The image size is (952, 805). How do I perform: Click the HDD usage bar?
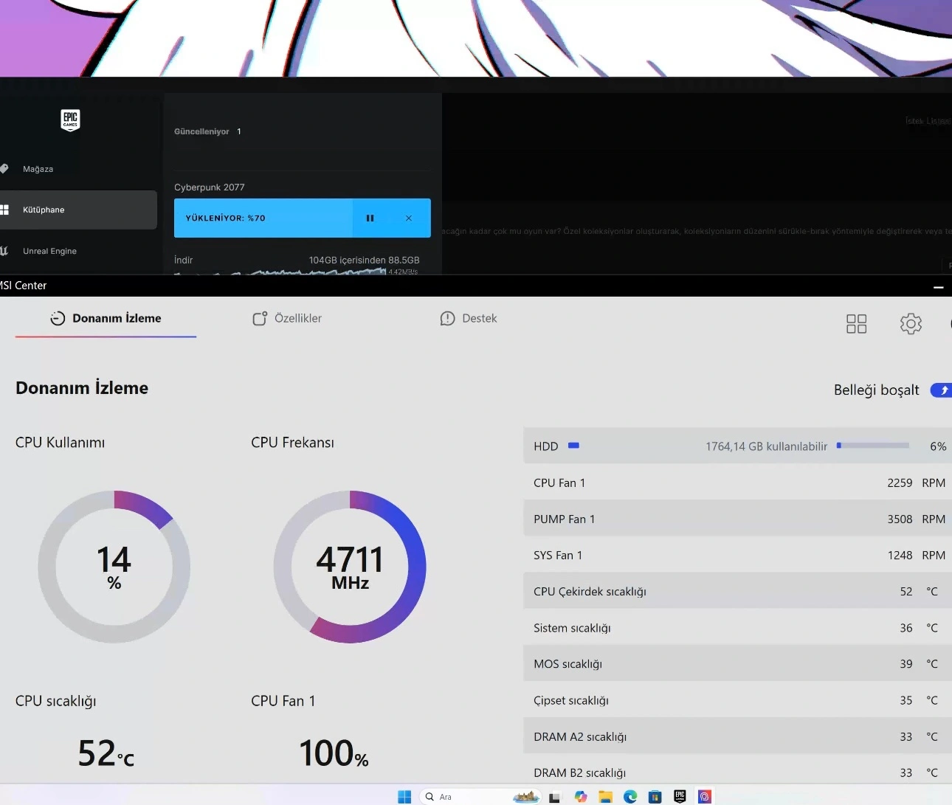coord(873,446)
